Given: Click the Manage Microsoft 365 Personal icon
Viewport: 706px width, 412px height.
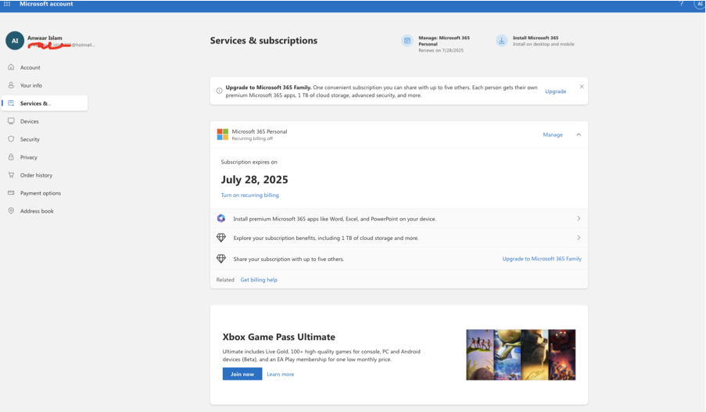Looking at the screenshot, I should 407,41.
